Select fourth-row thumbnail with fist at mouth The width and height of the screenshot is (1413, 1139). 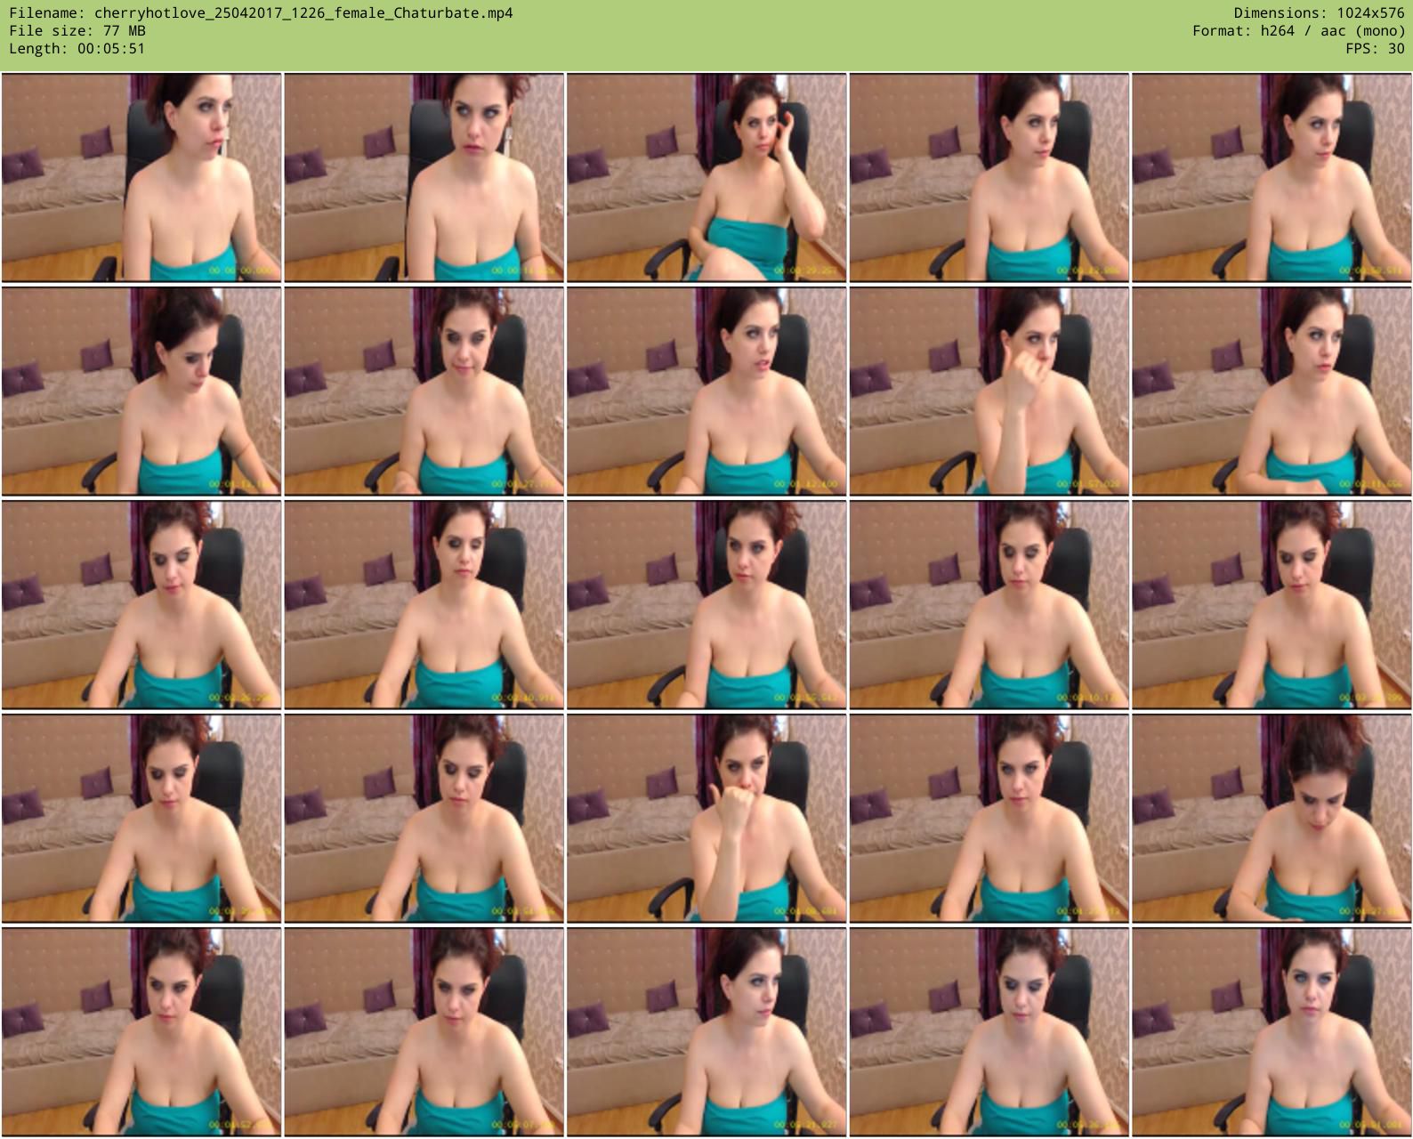(706, 819)
